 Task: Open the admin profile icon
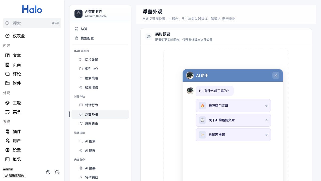pos(48,172)
